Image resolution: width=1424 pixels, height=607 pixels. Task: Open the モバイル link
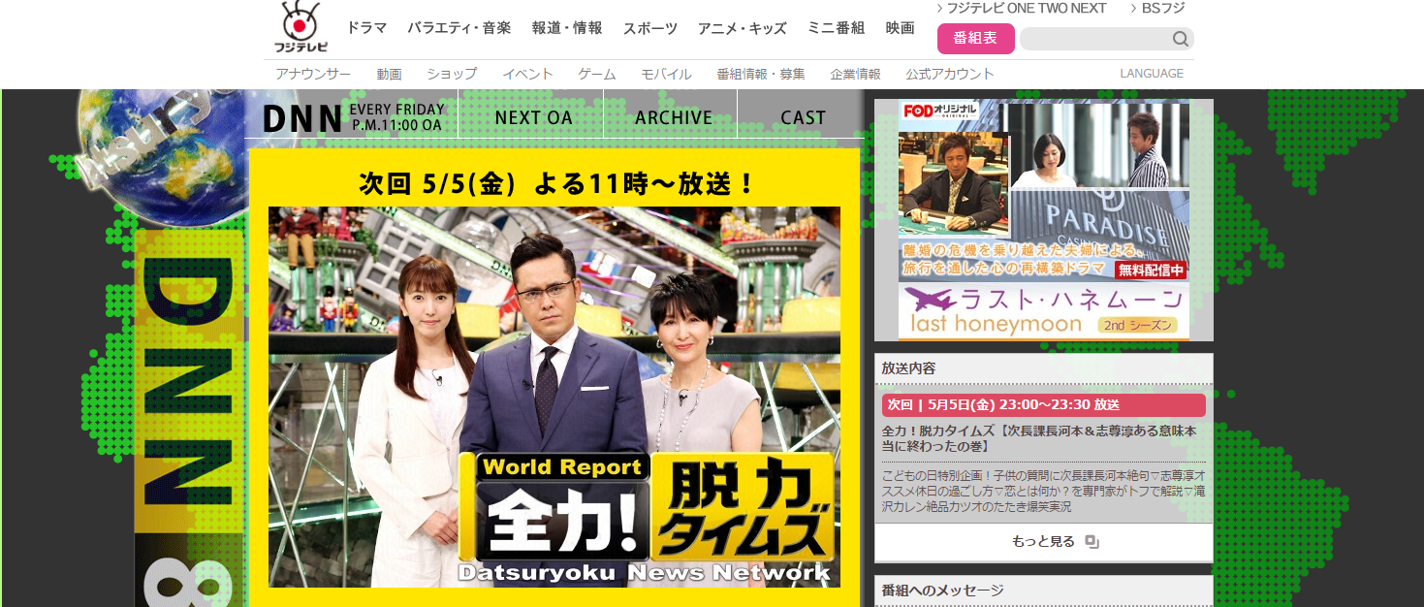point(666,74)
